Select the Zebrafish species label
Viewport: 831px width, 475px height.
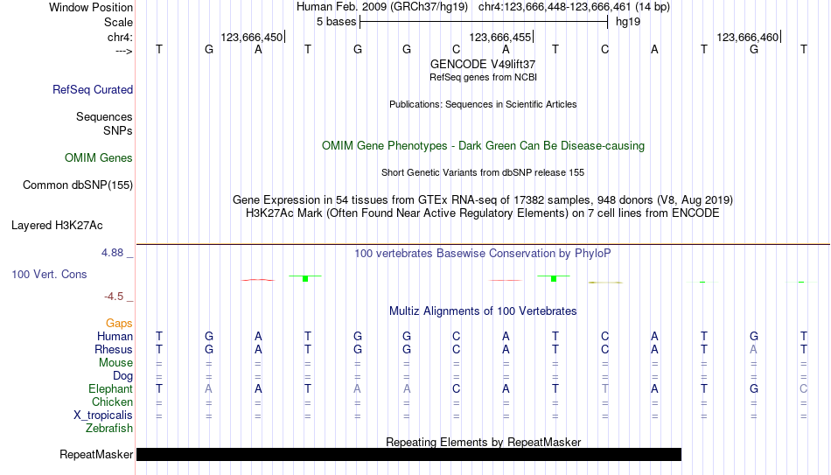pyautogui.click(x=109, y=429)
